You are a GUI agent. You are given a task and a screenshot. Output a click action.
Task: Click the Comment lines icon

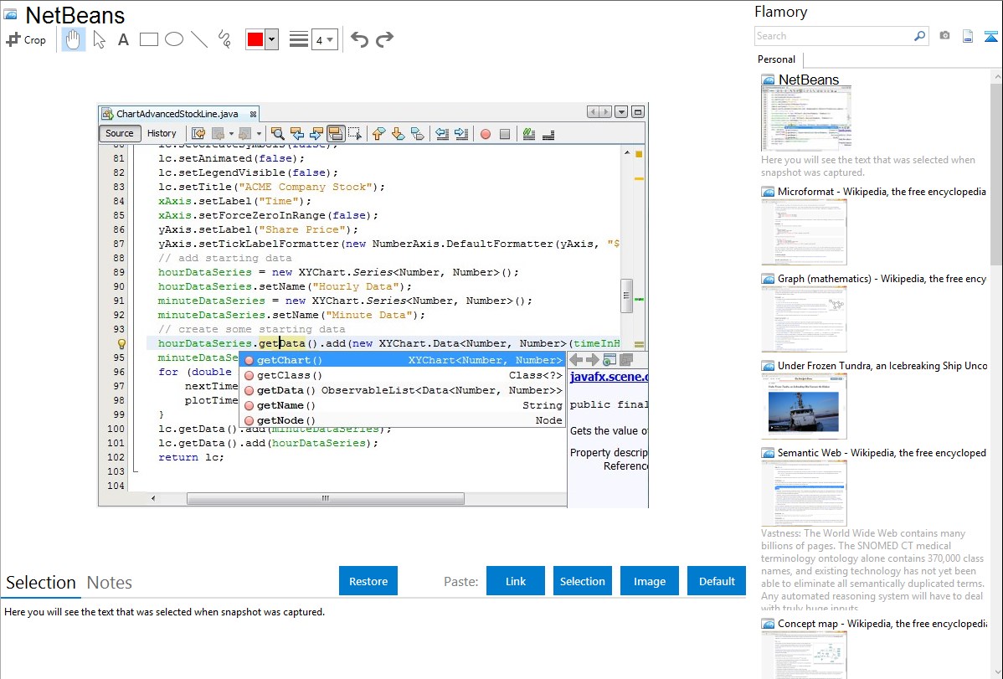click(x=528, y=133)
